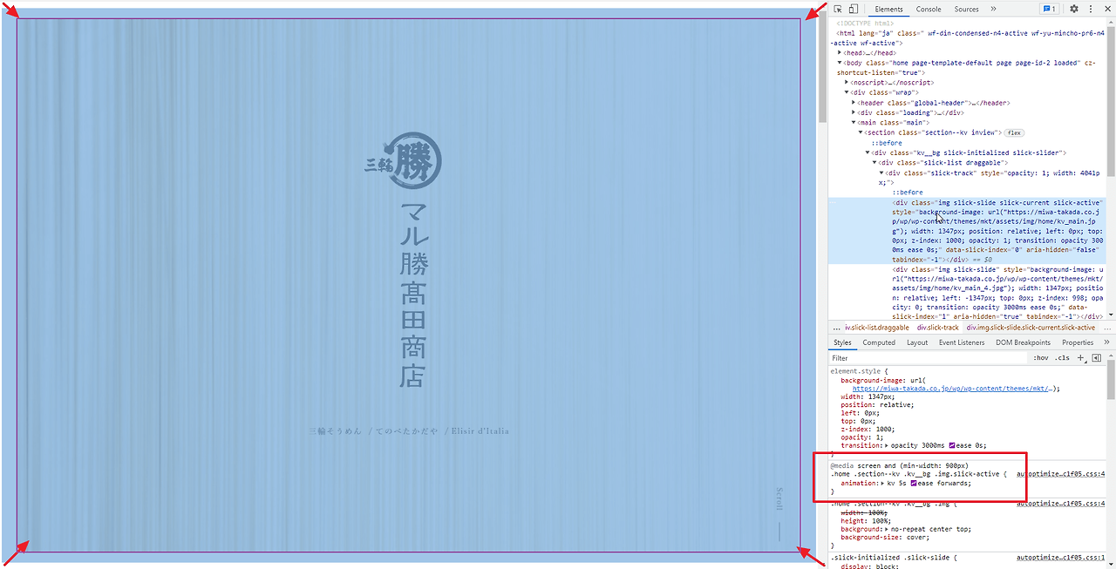Viewport: 1116px width, 569px height.
Task: Click the breadcrumb div.slick-track
Action: (937, 328)
